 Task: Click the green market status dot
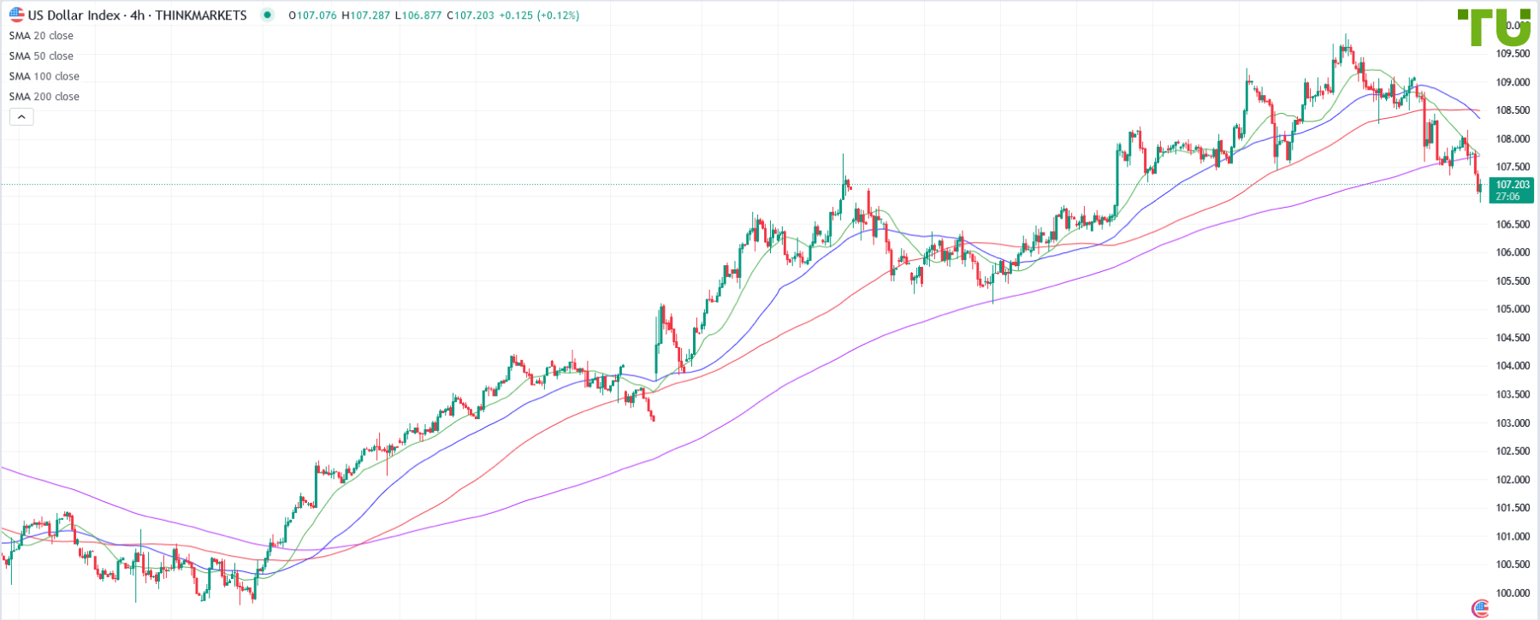click(268, 15)
